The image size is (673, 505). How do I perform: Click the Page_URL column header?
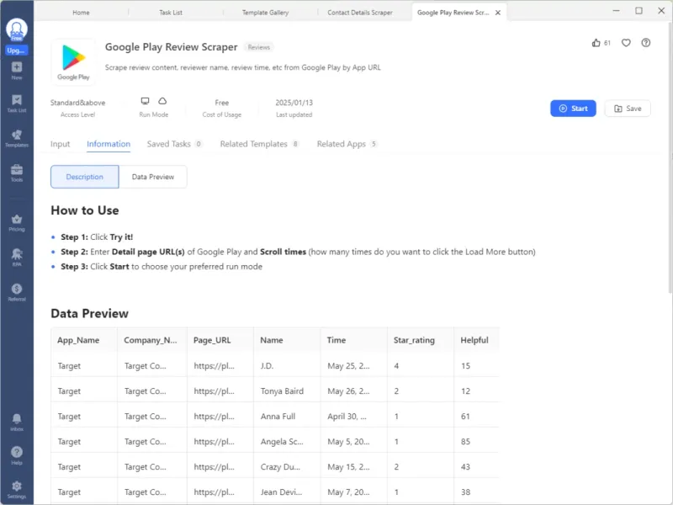pyautogui.click(x=220, y=340)
